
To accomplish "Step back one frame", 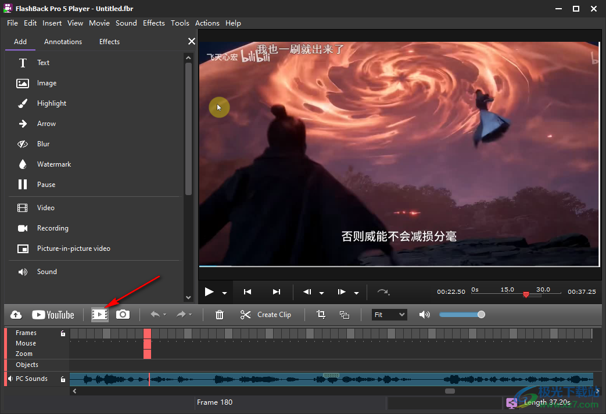I will [307, 292].
